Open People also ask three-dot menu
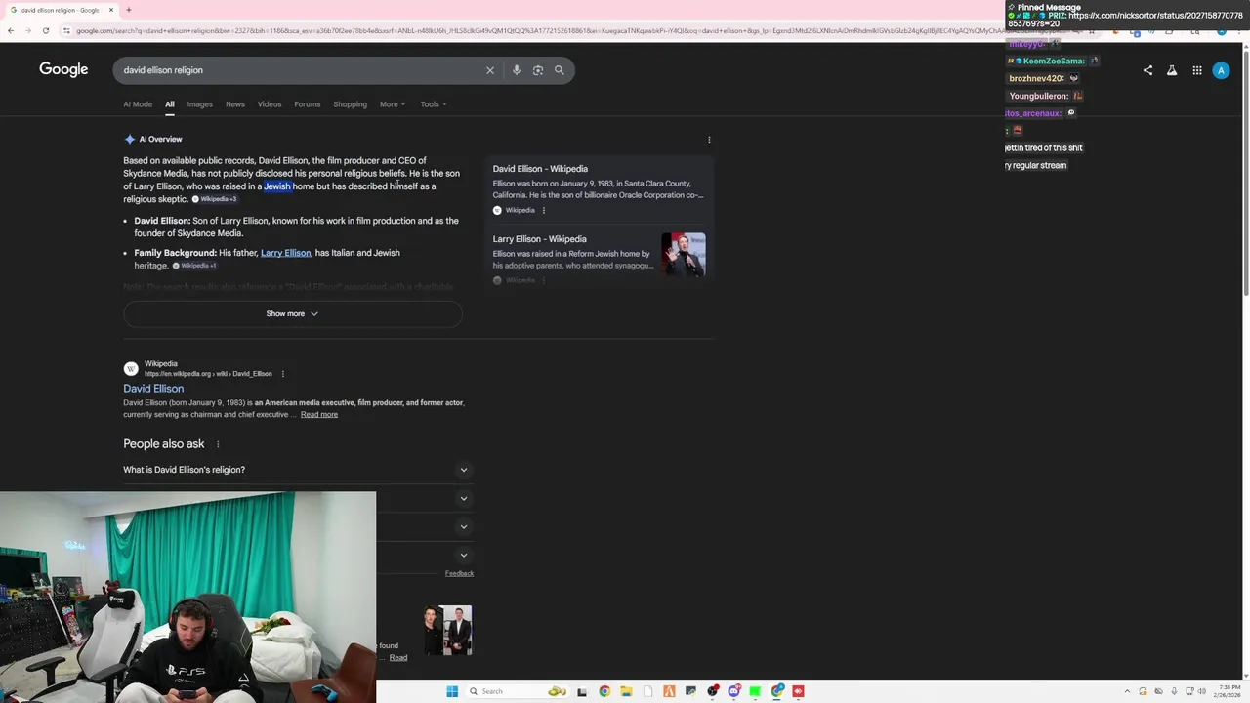The image size is (1250, 703). pos(218,444)
